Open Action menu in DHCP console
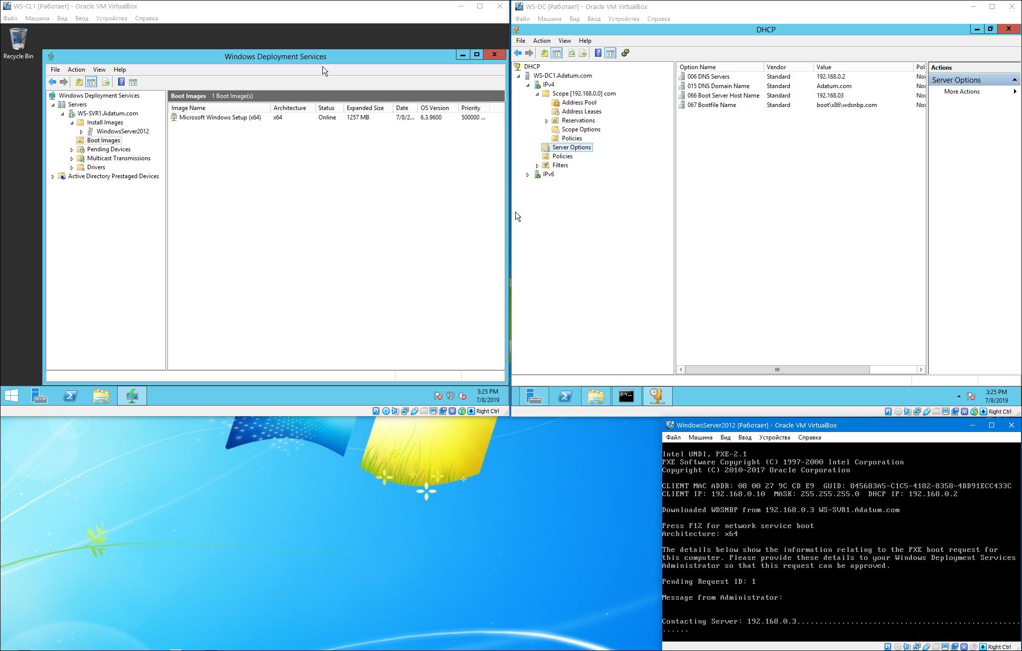This screenshot has width=1022, height=651. click(542, 41)
